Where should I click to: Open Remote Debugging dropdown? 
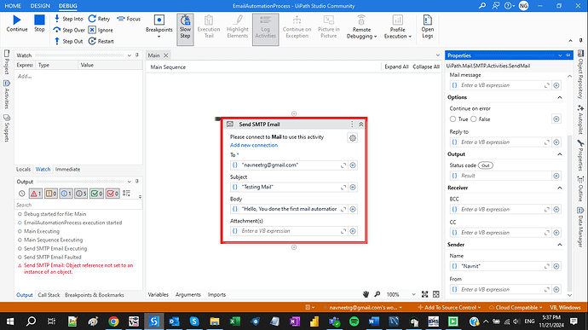click(x=361, y=26)
